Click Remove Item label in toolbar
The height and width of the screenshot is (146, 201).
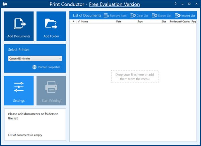point(118,16)
